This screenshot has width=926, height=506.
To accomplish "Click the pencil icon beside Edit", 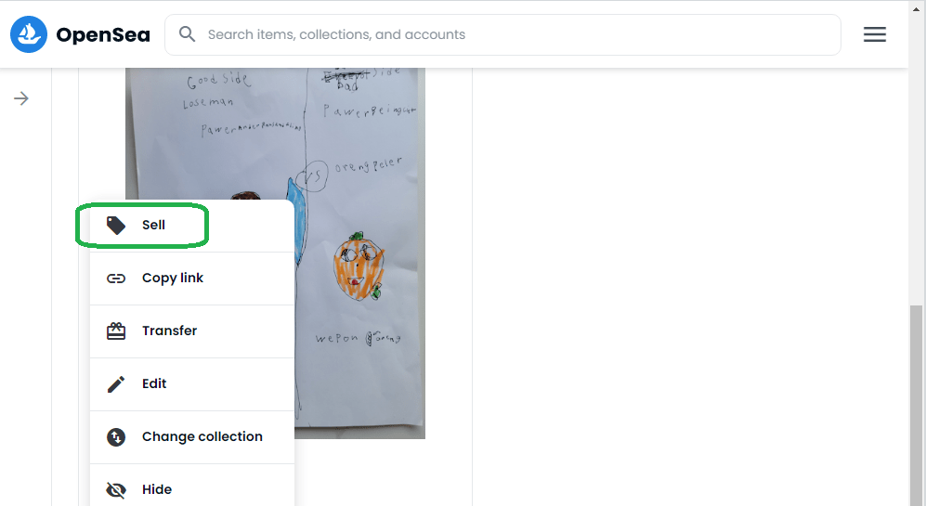I will (116, 383).
